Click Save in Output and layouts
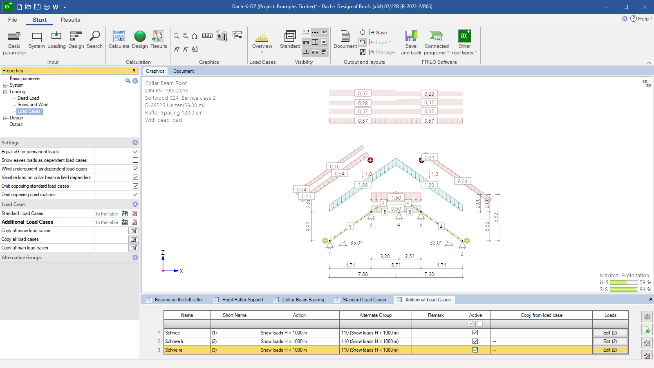 point(378,32)
